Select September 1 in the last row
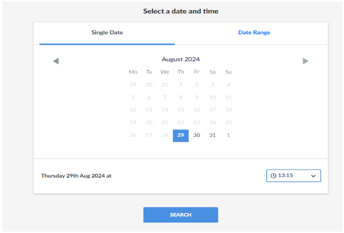The height and width of the screenshot is (233, 344). click(x=228, y=135)
